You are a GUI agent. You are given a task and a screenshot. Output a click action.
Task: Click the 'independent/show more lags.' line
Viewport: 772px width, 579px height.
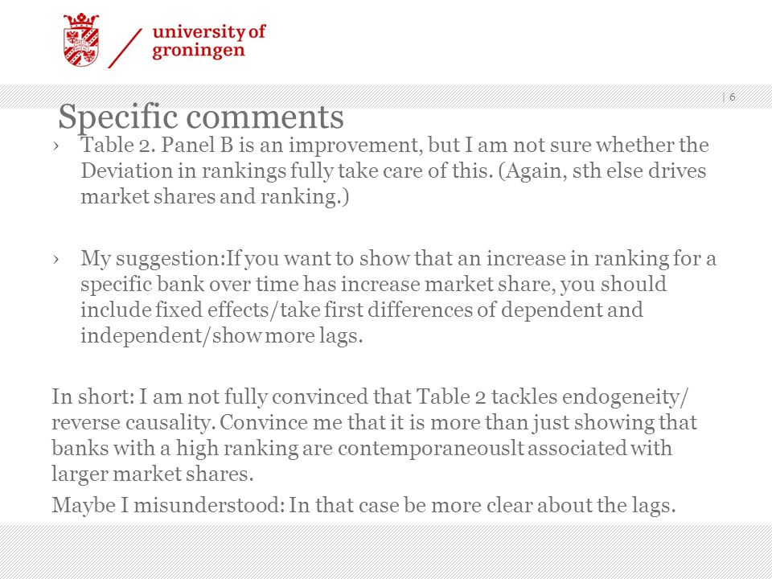[x=222, y=336]
